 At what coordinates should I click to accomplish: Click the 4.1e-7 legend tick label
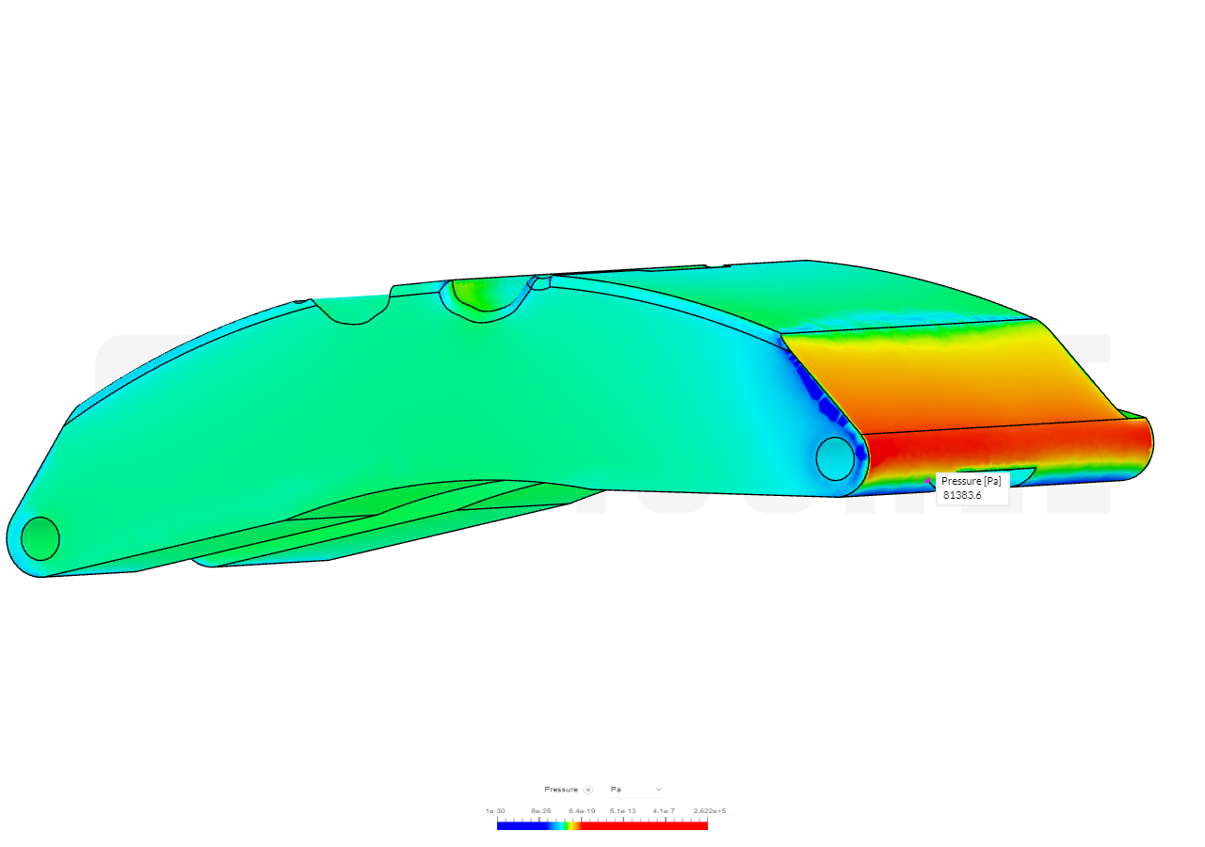(x=664, y=810)
